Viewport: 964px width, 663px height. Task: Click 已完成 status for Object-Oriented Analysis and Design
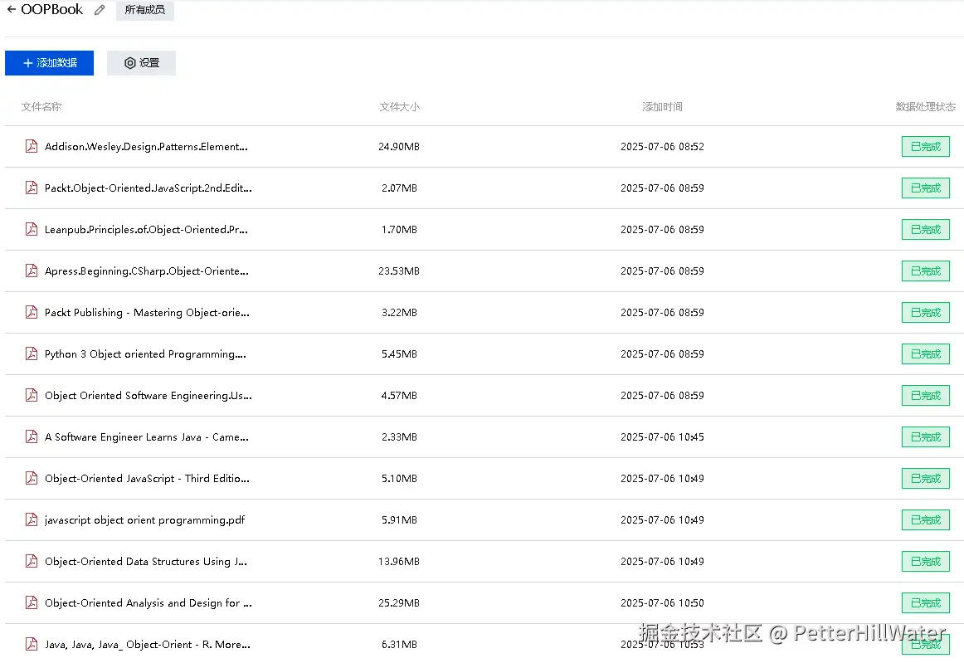pyautogui.click(x=925, y=603)
